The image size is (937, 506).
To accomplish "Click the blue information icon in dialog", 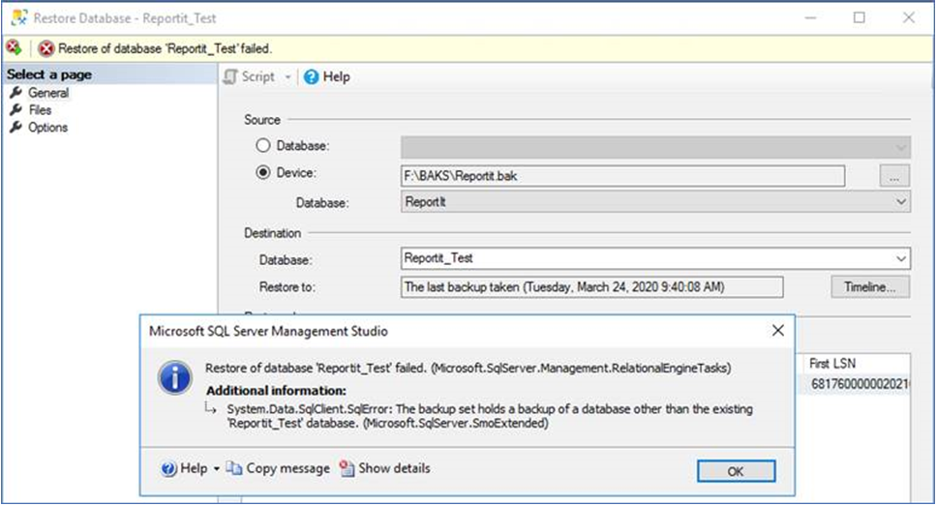I will 174,377.
